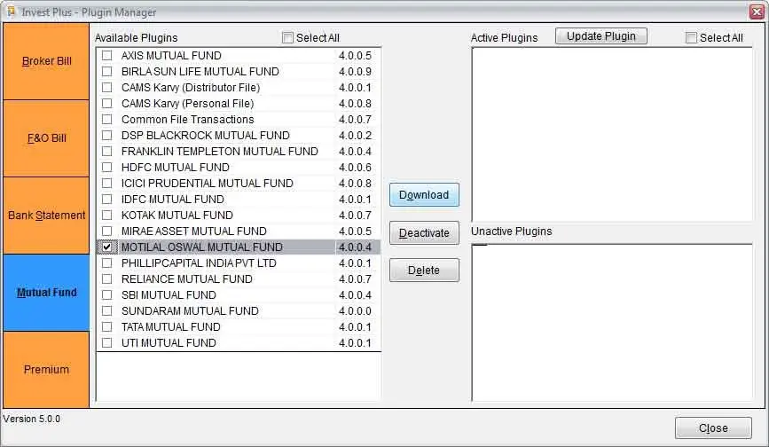Select TATA MUTUAL FUND plugin name
769x447 pixels.
pyautogui.click(x=170, y=327)
